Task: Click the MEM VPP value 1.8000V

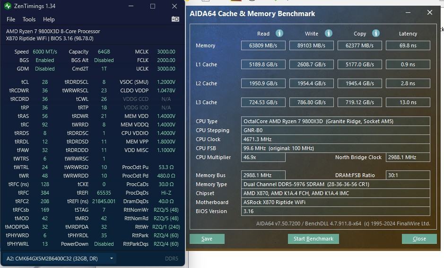Action: coord(166,142)
